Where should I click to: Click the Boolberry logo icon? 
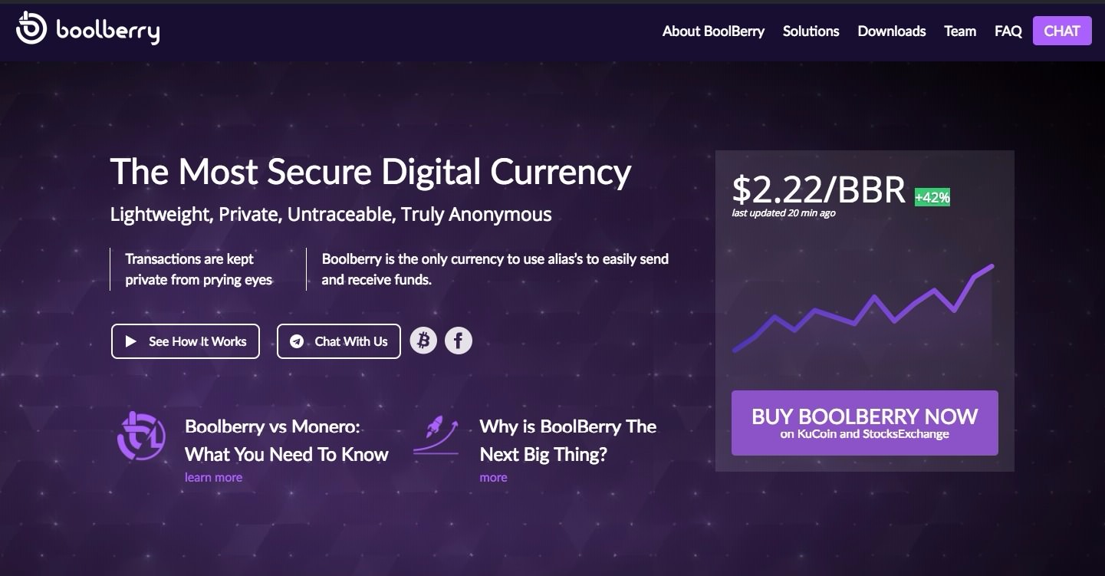32,29
